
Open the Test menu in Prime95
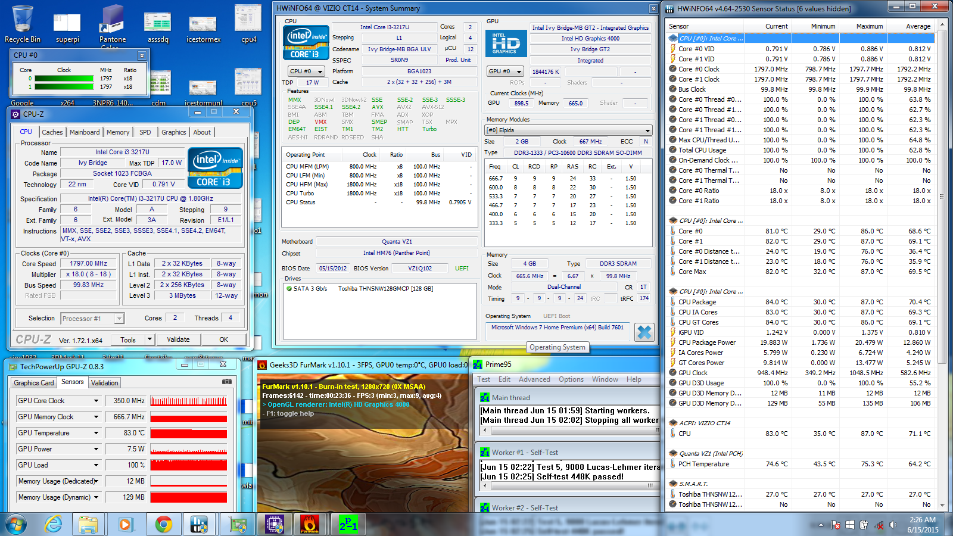click(484, 379)
